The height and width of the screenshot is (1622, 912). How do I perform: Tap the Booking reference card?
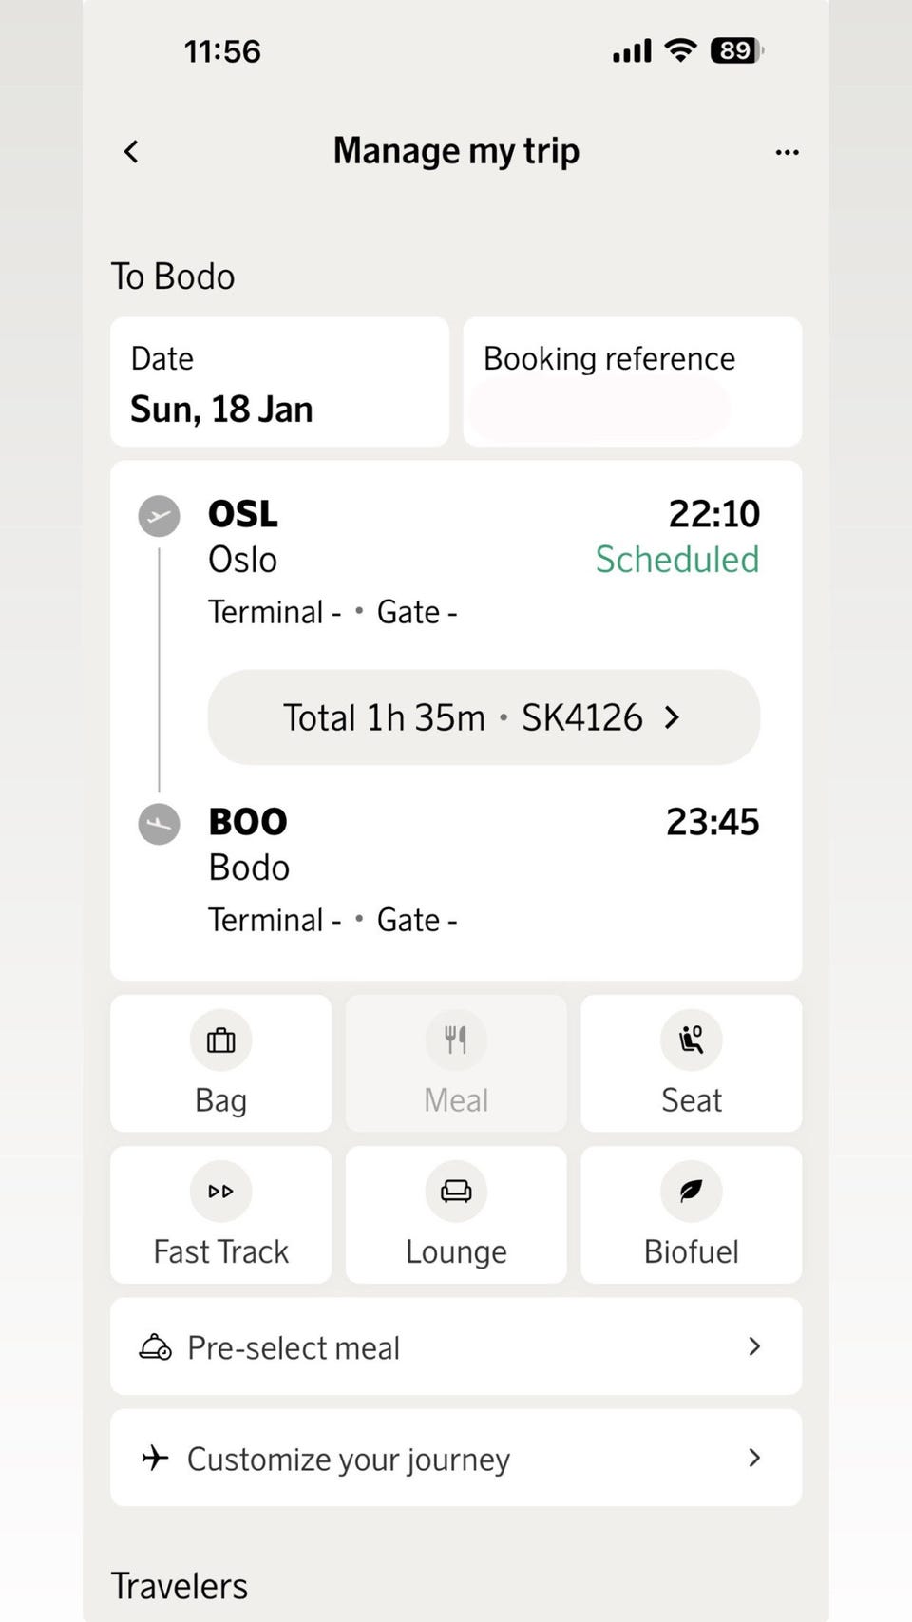[632, 382]
